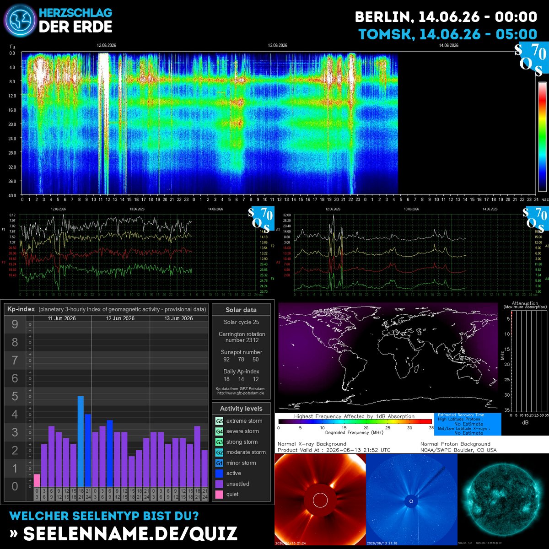Select the G5 extreme storm badge
The height and width of the screenshot is (549, 549).
(219, 421)
